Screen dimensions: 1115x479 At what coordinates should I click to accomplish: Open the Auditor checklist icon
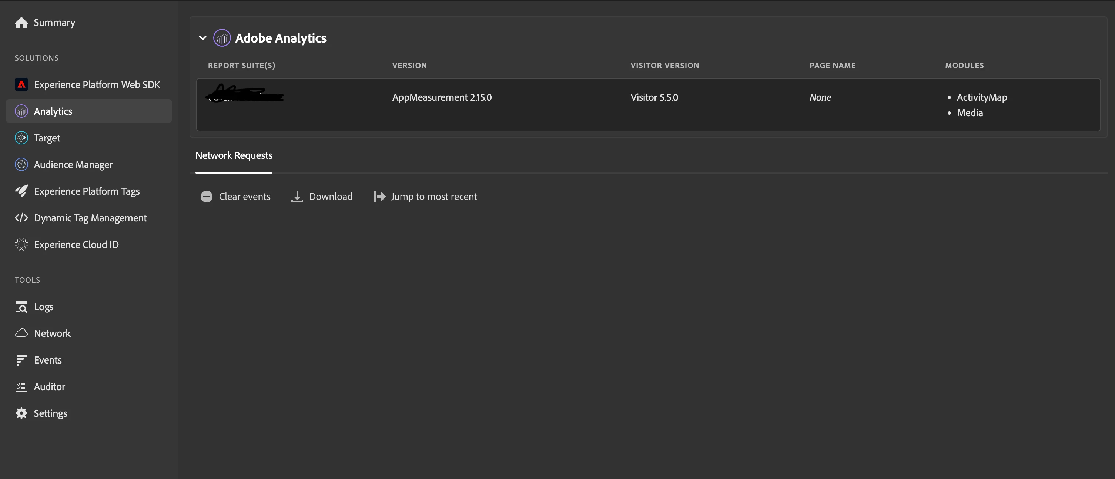pos(21,386)
